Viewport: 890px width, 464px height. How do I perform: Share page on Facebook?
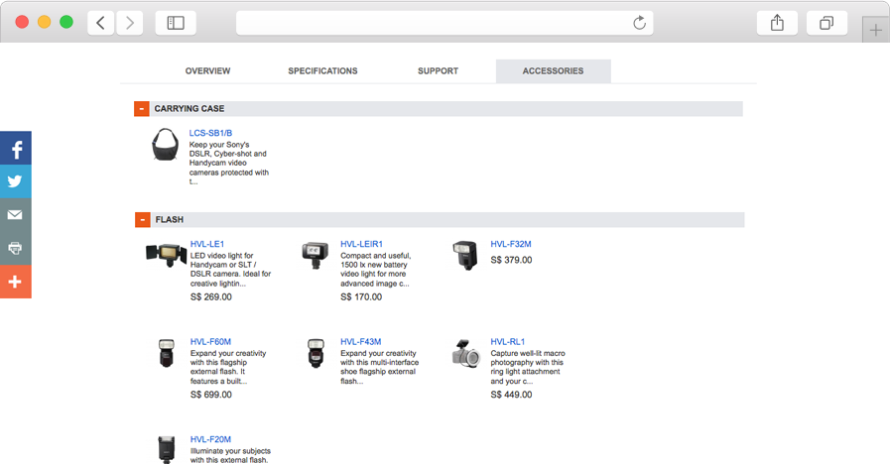(x=15, y=148)
